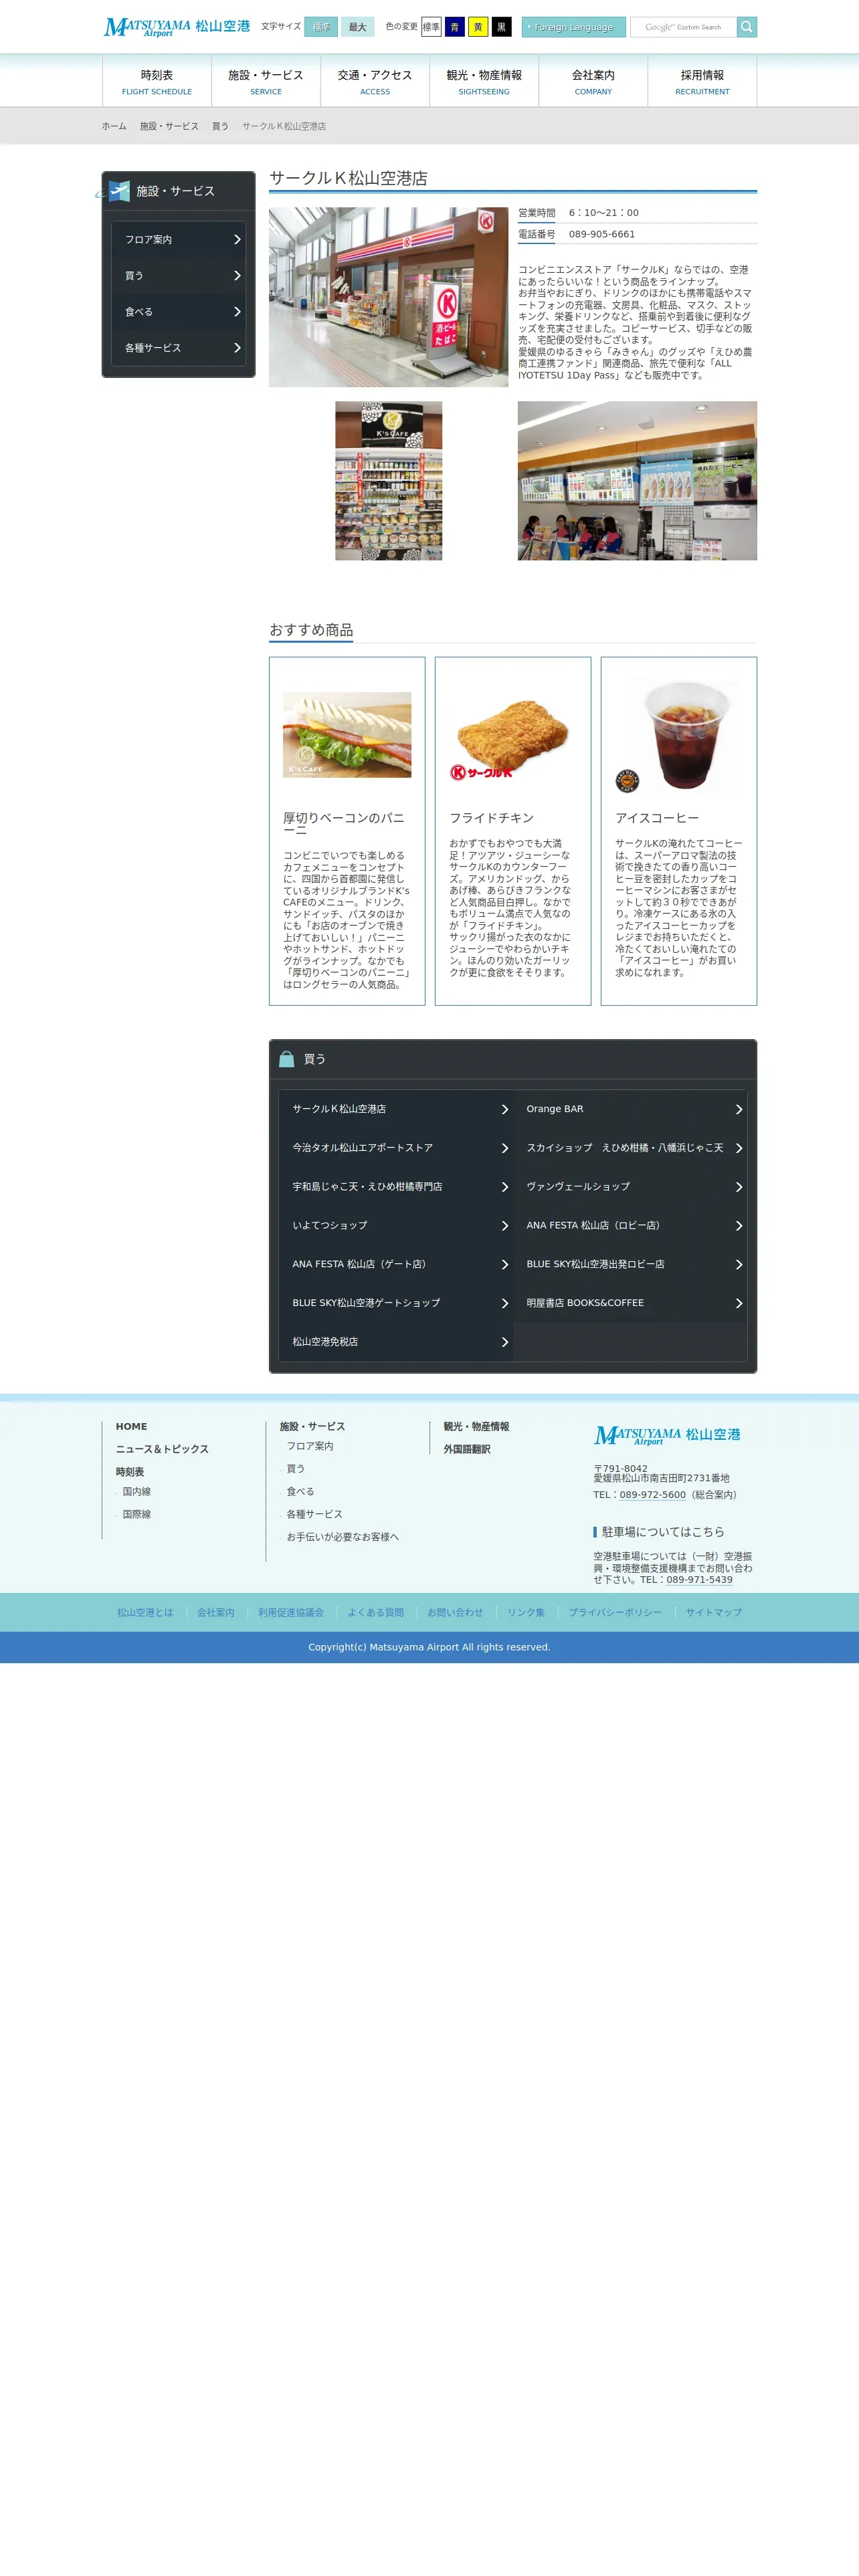Open いよてつショップ shop entry

tap(396, 1225)
